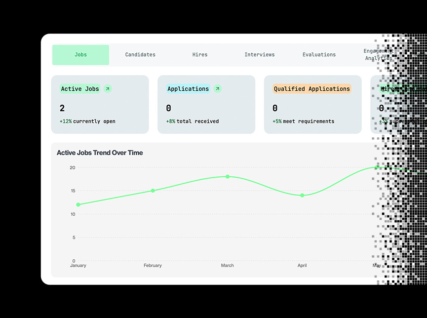Click the arrow icon beside Active Jobs

coord(108,89)
